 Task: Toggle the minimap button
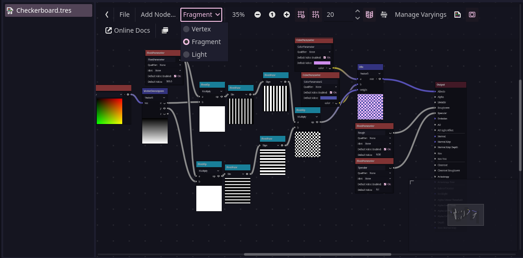coord(369,15)
